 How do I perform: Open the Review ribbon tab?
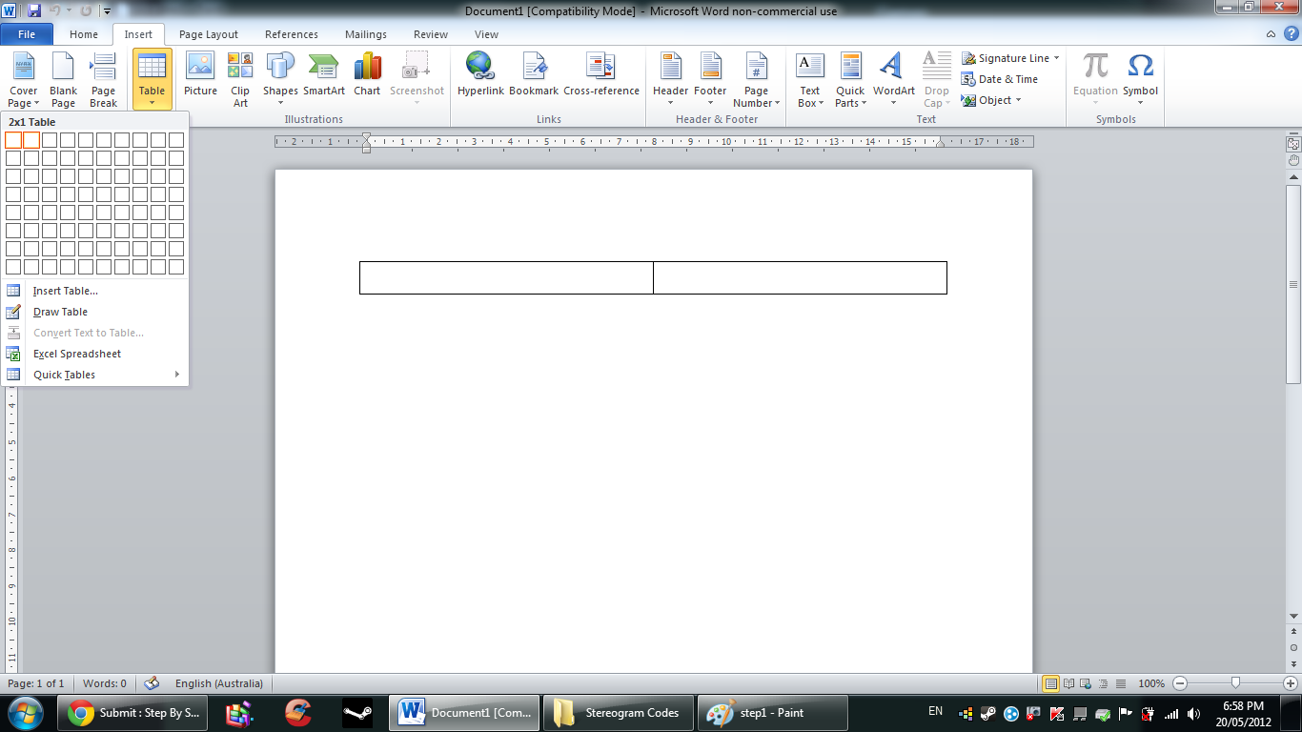pyautogui.click(x=430, y=33)
